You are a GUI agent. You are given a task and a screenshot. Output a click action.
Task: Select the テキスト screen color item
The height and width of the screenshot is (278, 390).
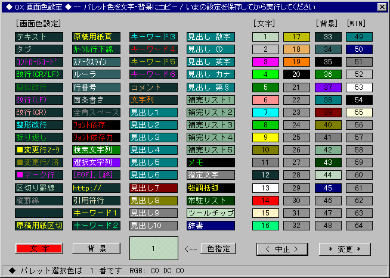[39, 36]
